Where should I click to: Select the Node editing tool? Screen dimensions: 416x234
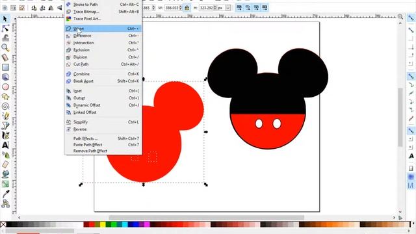(x=5, y=29)
